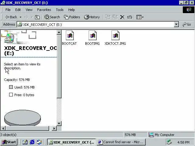195x146 pixels.
Task: Click the system tray hardware icon
Action: coord(169,142)
